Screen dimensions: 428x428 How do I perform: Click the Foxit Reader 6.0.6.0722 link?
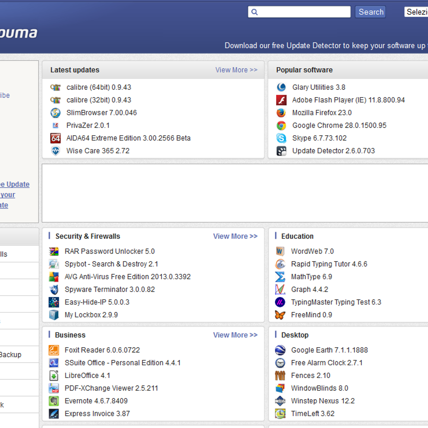click(102, 350)
